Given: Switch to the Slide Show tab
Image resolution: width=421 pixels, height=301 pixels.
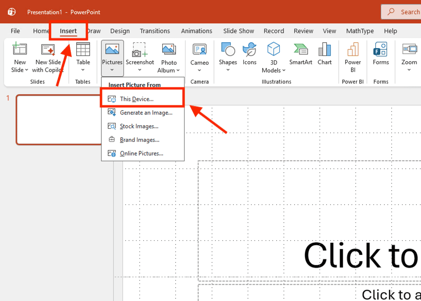Looking at the screenshot, I should click(239, 31).
